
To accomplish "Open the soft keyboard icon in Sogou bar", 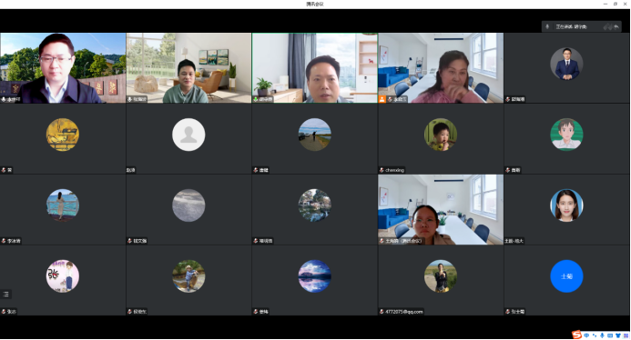I will pyautogui.click(x=610, y=335).
